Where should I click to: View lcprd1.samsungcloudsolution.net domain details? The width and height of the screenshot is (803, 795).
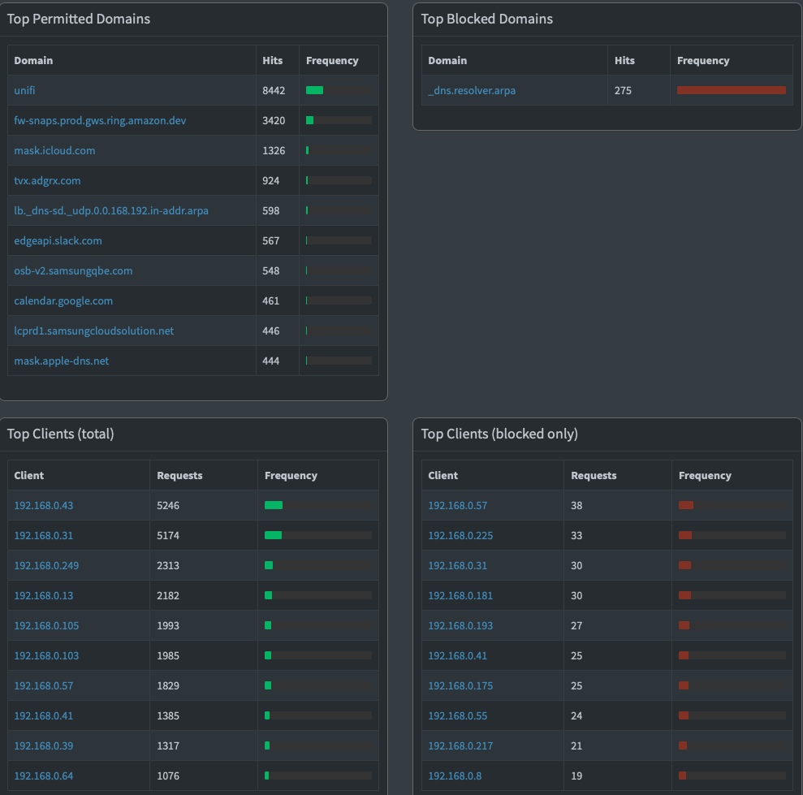pos(93,331)
